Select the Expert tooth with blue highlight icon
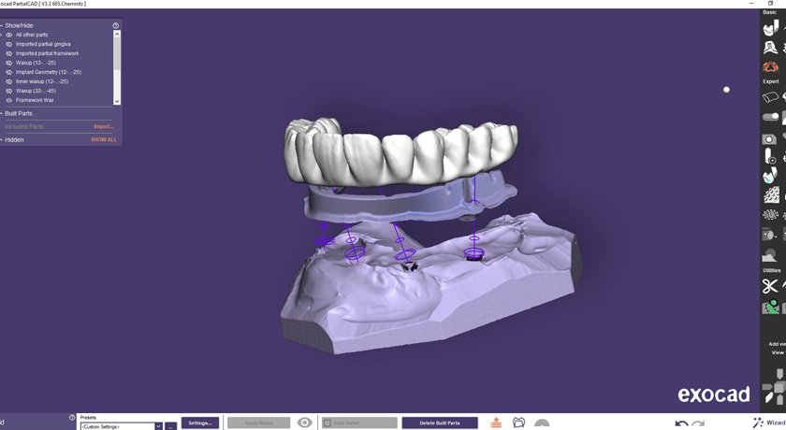This screenshot has width=786, height=430. tap(770, 176)
